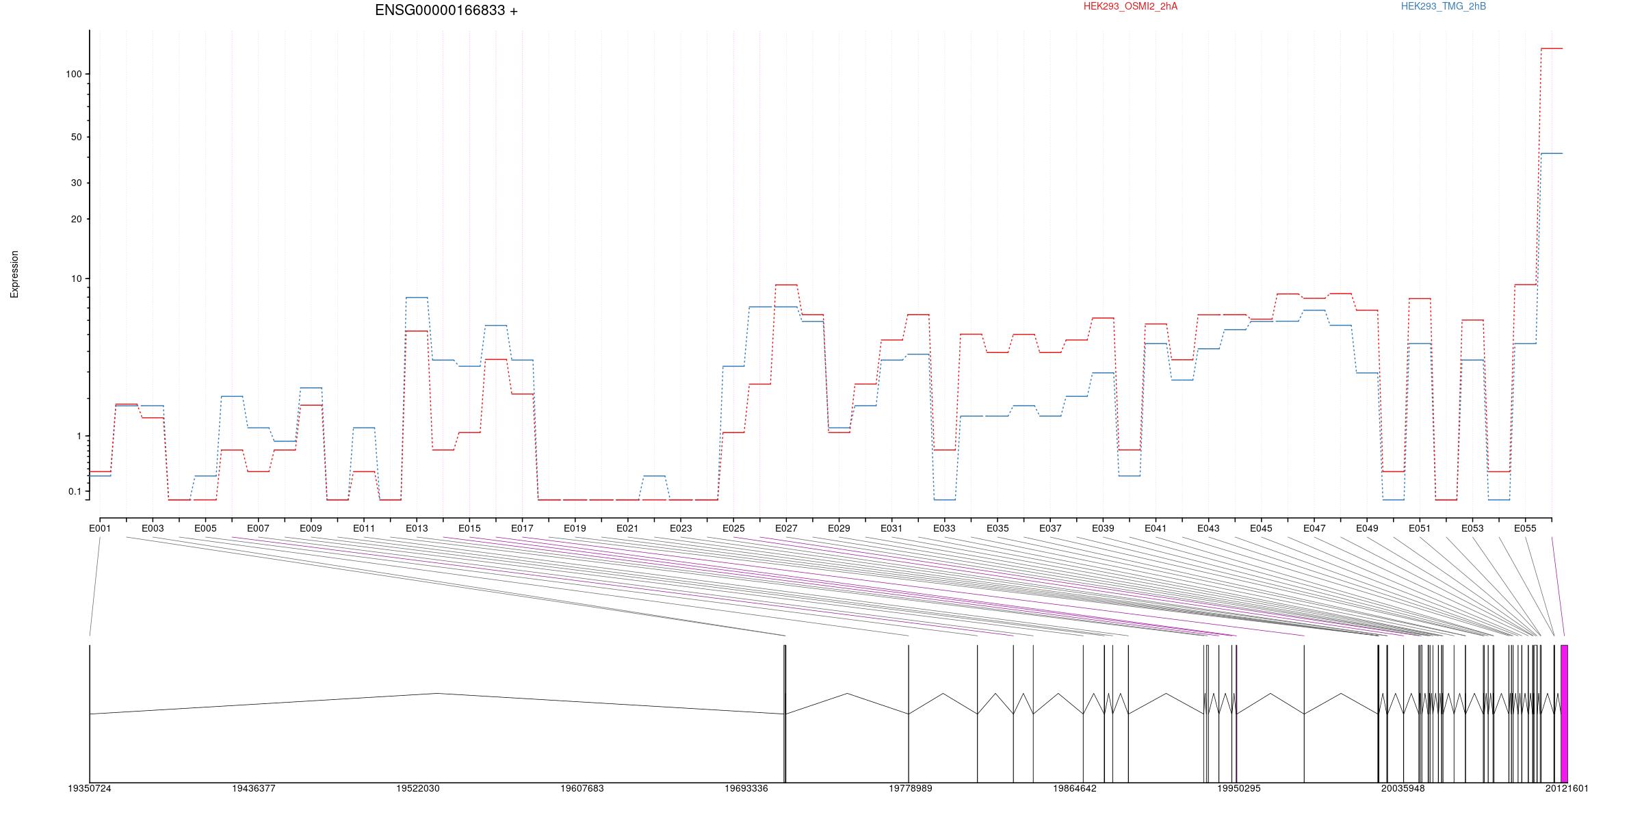Select the HEK293_OSMI2_2hA legend label
The width and height of the screenshot is (1642, 821).
[1130, 6]
